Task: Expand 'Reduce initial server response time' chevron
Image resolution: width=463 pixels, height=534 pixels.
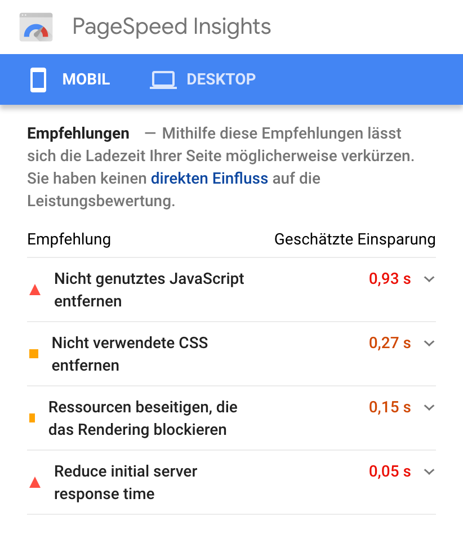Action: 429,471
